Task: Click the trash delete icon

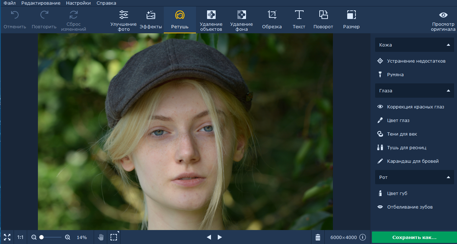Action: (318, 237)
